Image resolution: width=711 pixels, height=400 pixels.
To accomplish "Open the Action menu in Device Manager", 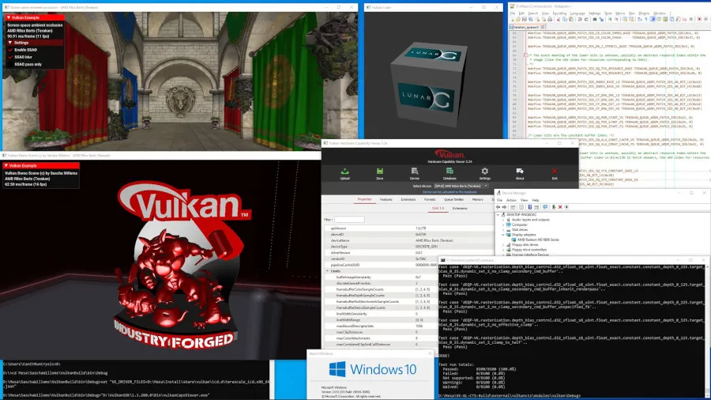I will 512,199.
